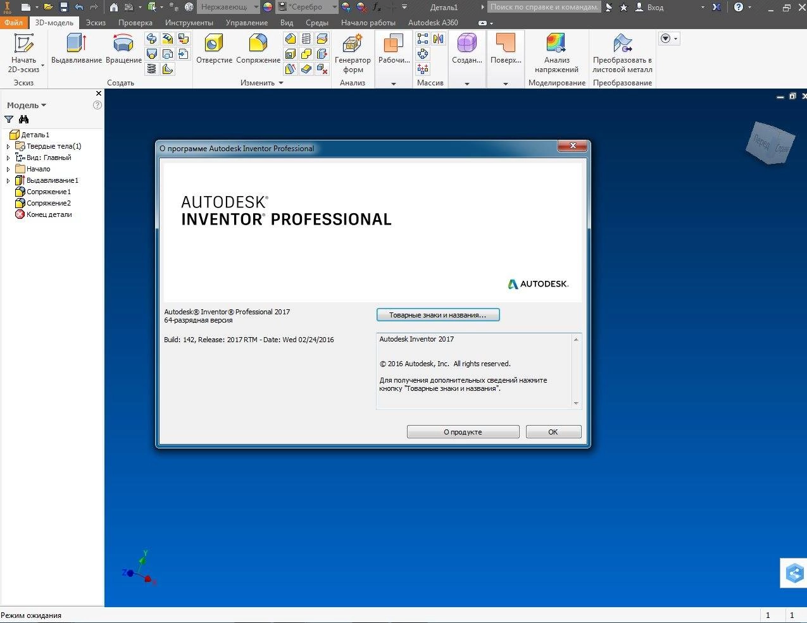Click the Import icon in Создать panel
This screenshot has height=623, width=807.
tap(184, 54)
